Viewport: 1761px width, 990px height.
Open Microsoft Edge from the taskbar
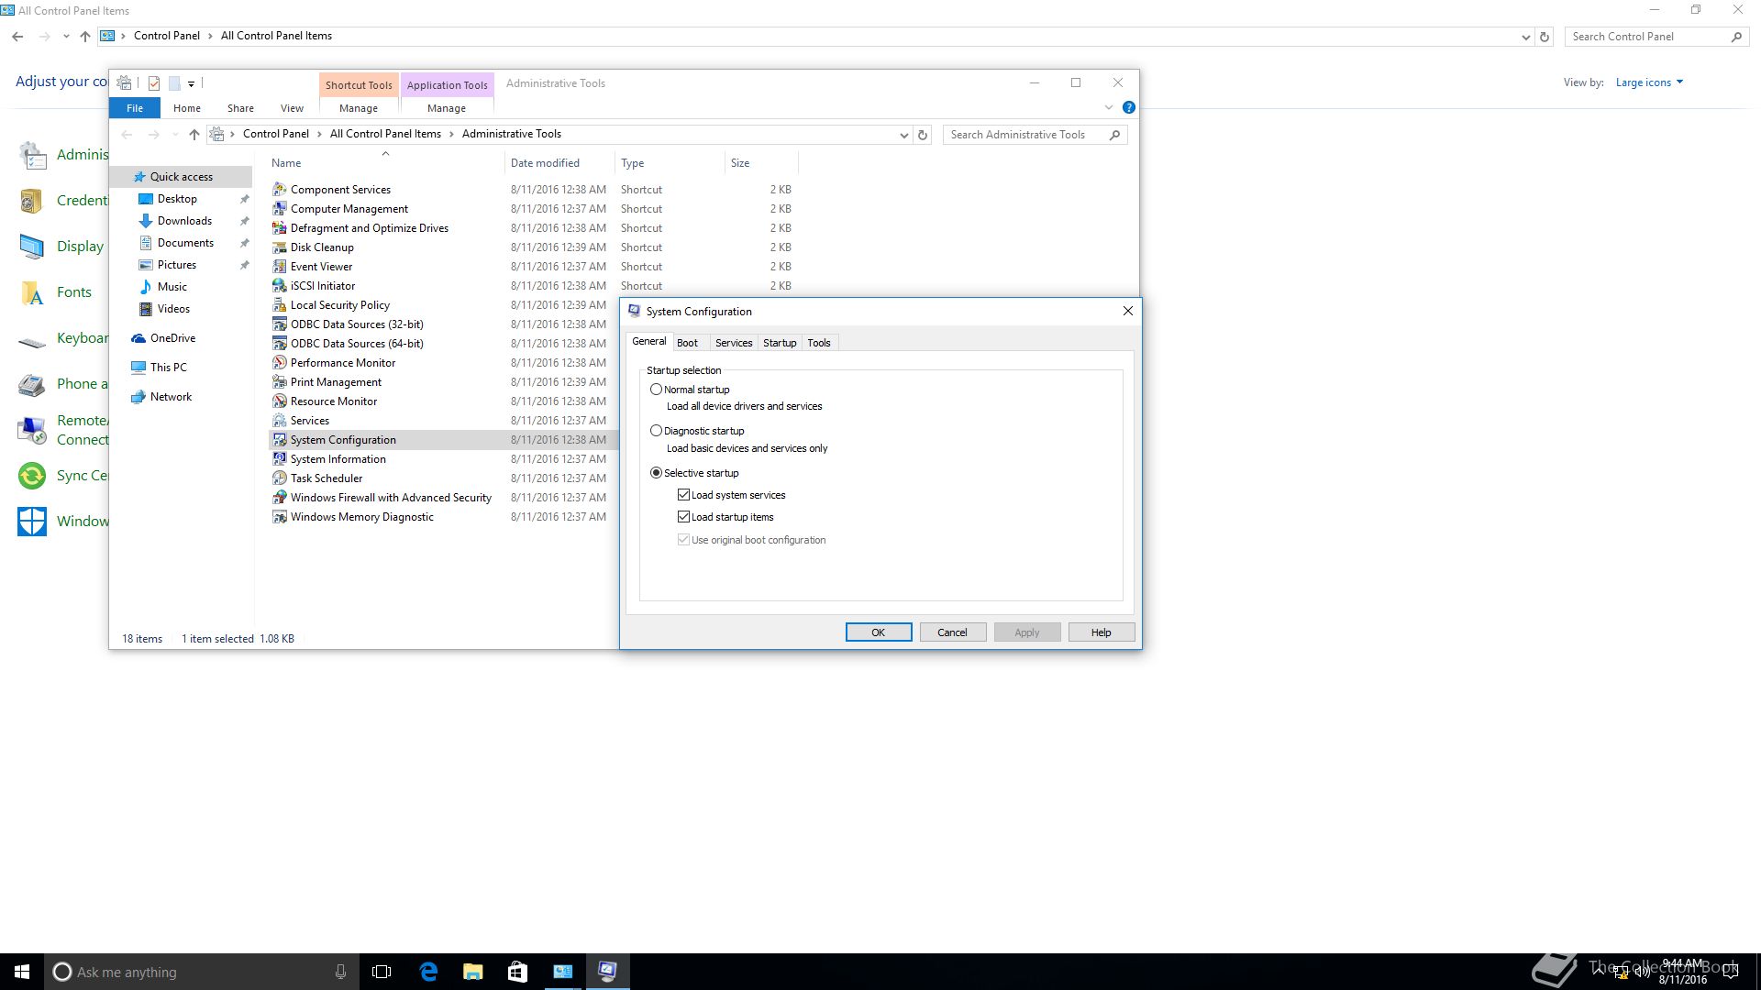click(428, 972)
